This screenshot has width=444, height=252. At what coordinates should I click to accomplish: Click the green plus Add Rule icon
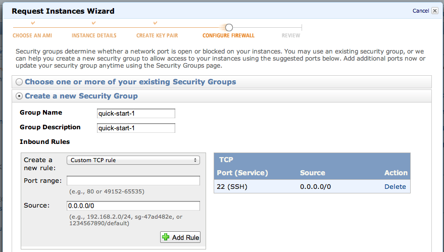pyautogui.click(x=165, y=237)
